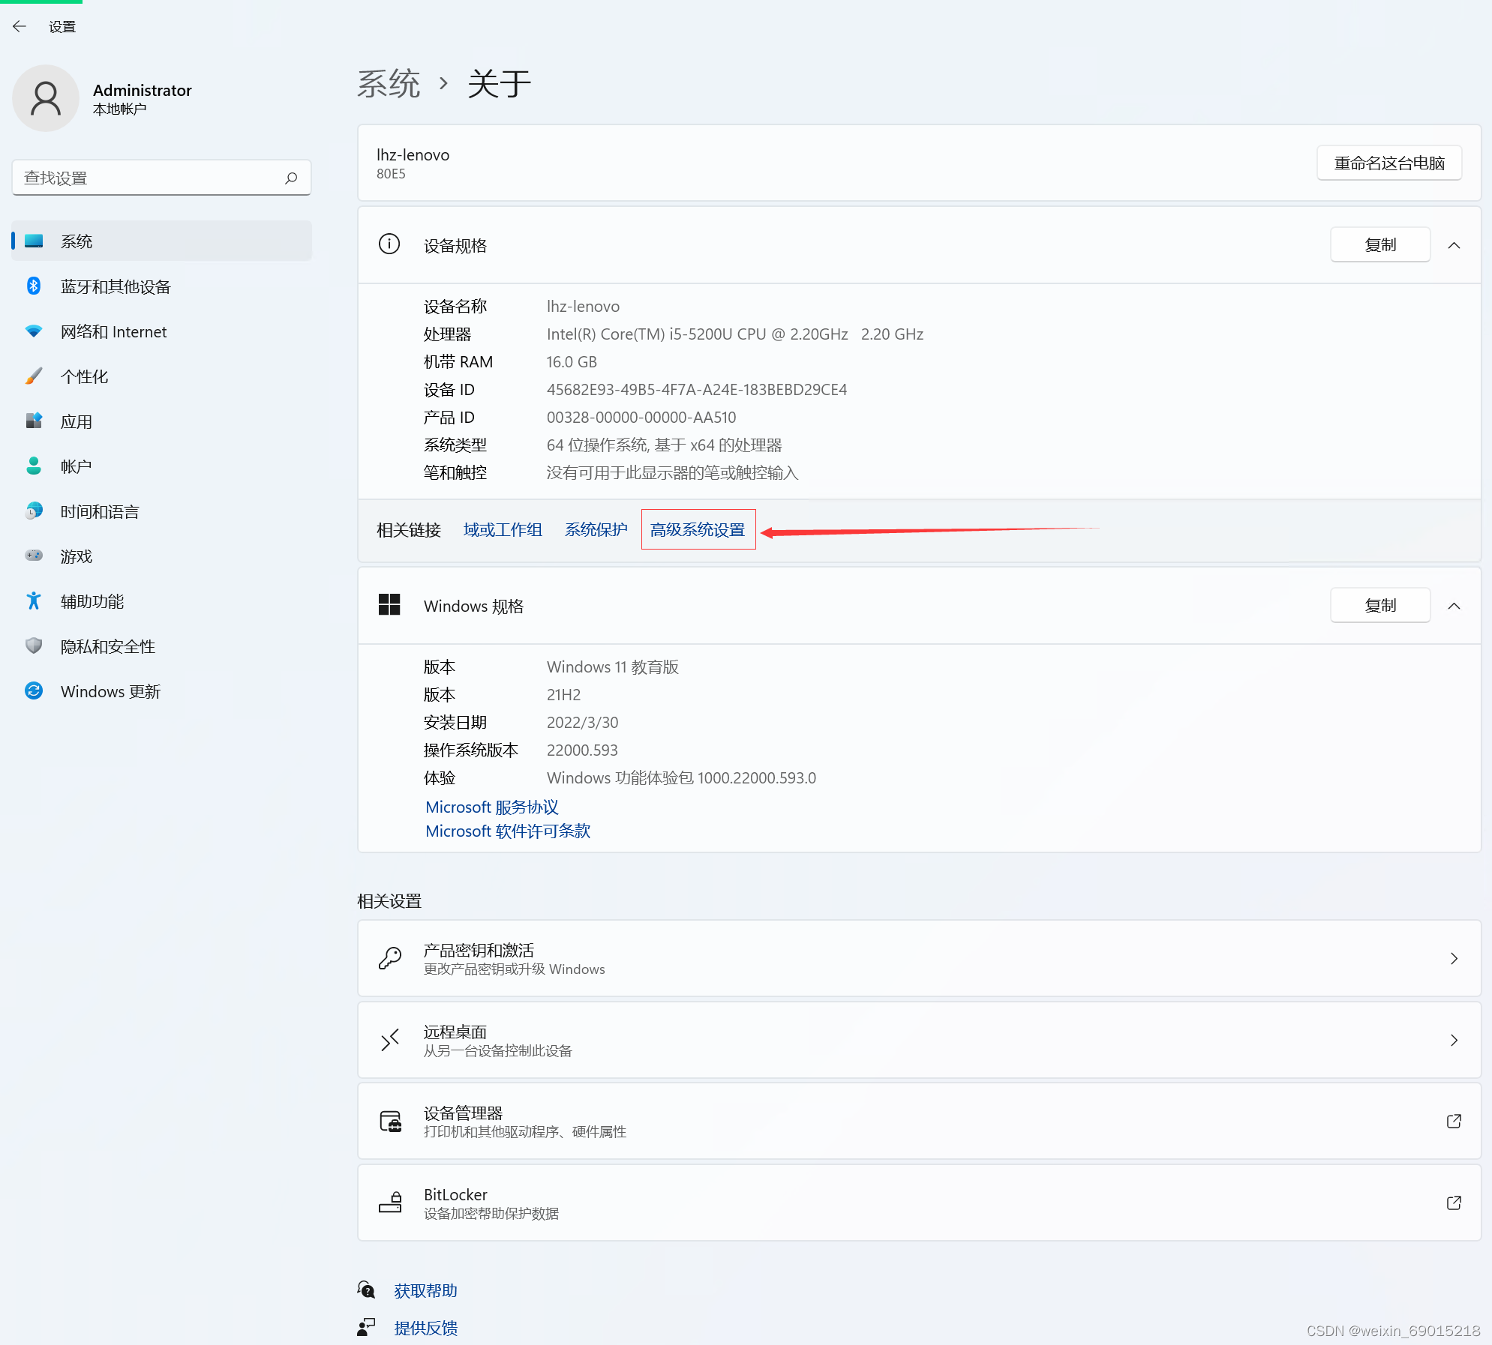Viewport: 1492px width, 1345px height.
Task: Copy the device specifications
Action: [x=1379, y=245]
